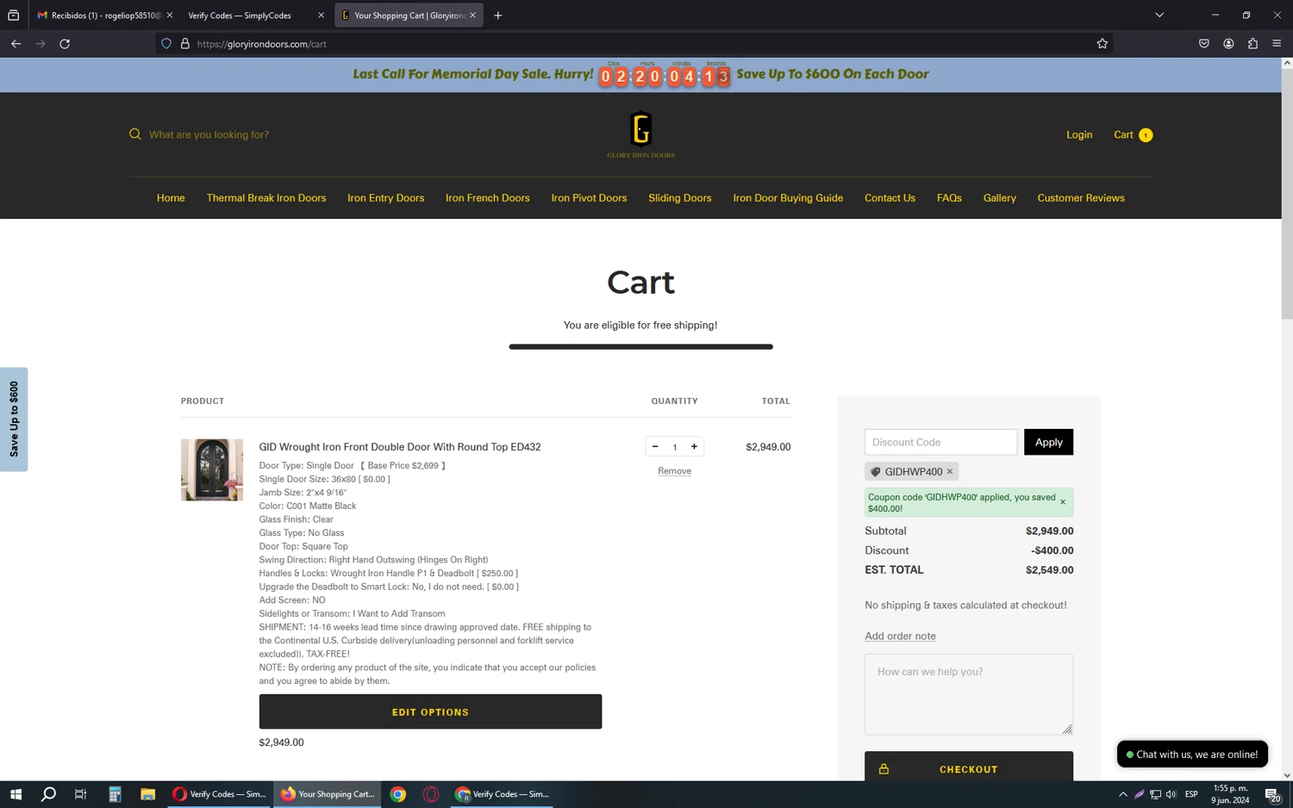Screen dimensions: 1293x808
Task: Click the search magnifier icon in site header
Action: point(135,134)
